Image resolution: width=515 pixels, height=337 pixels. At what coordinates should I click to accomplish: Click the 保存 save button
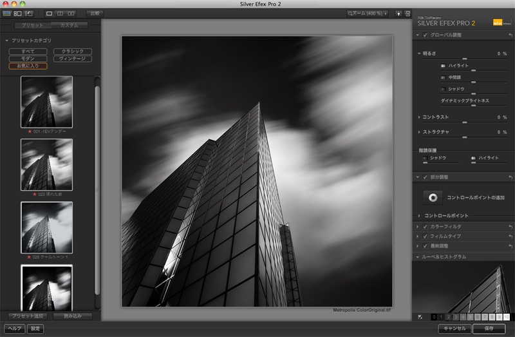489,329
